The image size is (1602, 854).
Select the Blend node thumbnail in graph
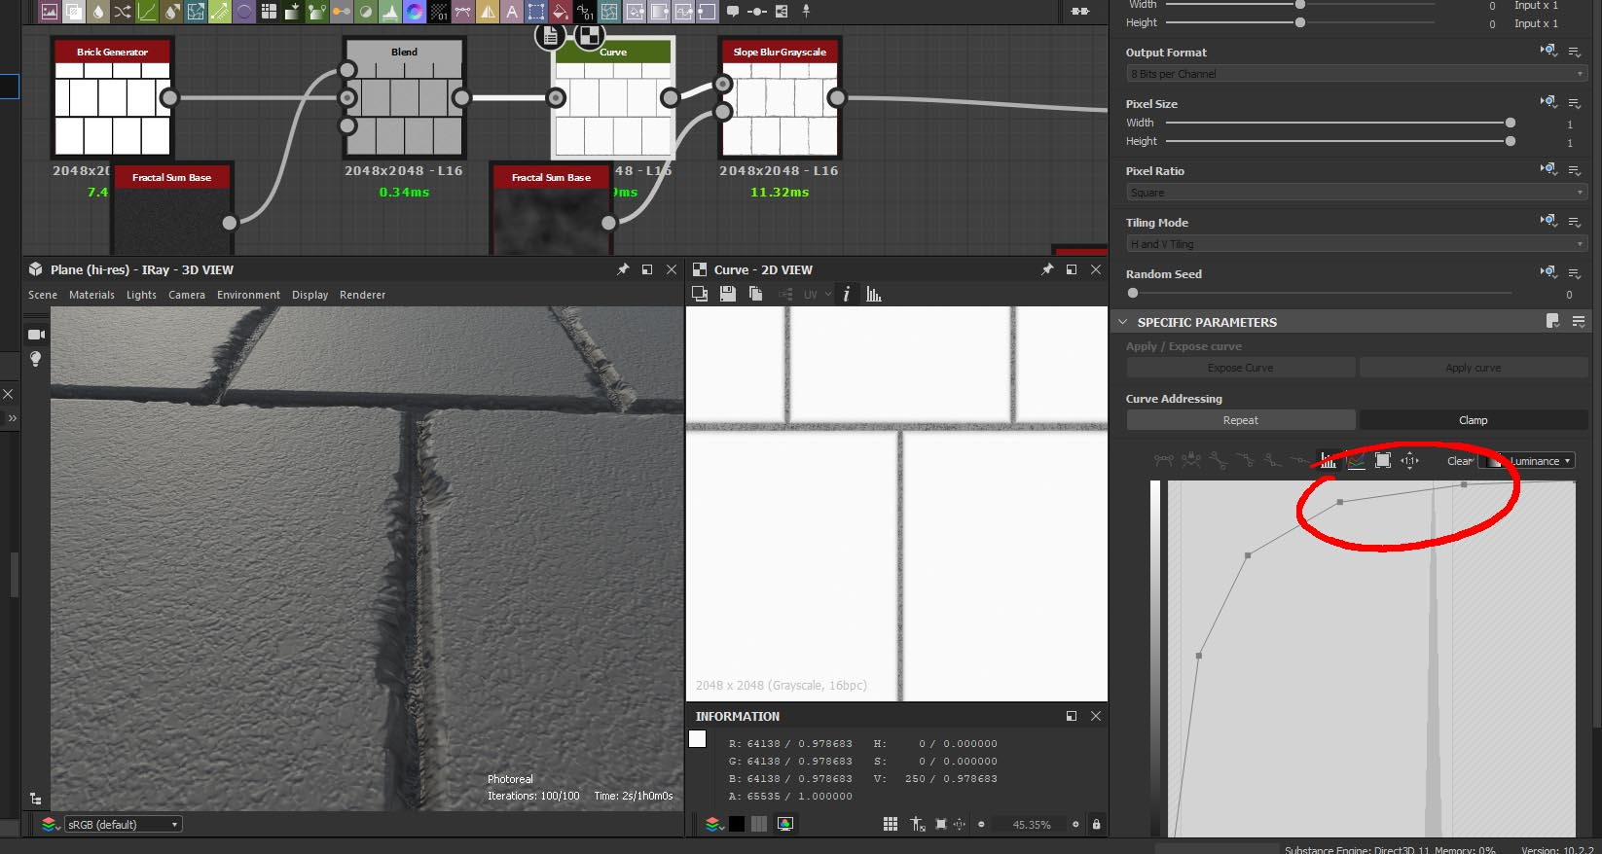(x=404, y=108)
